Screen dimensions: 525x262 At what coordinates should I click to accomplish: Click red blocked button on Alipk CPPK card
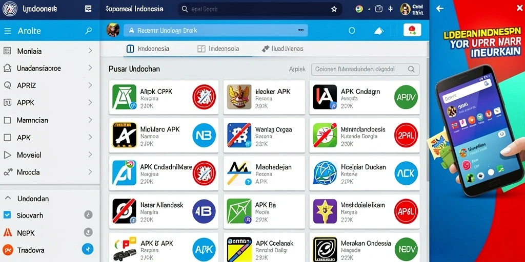click(204, 97)
